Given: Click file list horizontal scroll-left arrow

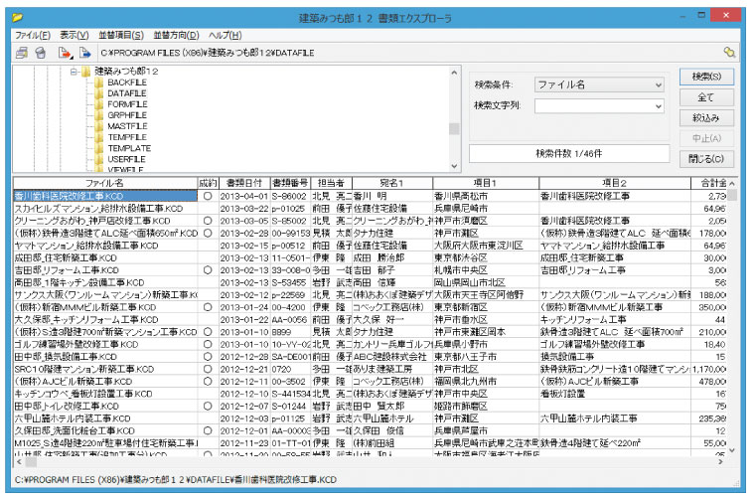Looking at the screenshot, I should (x=19, y=462).
